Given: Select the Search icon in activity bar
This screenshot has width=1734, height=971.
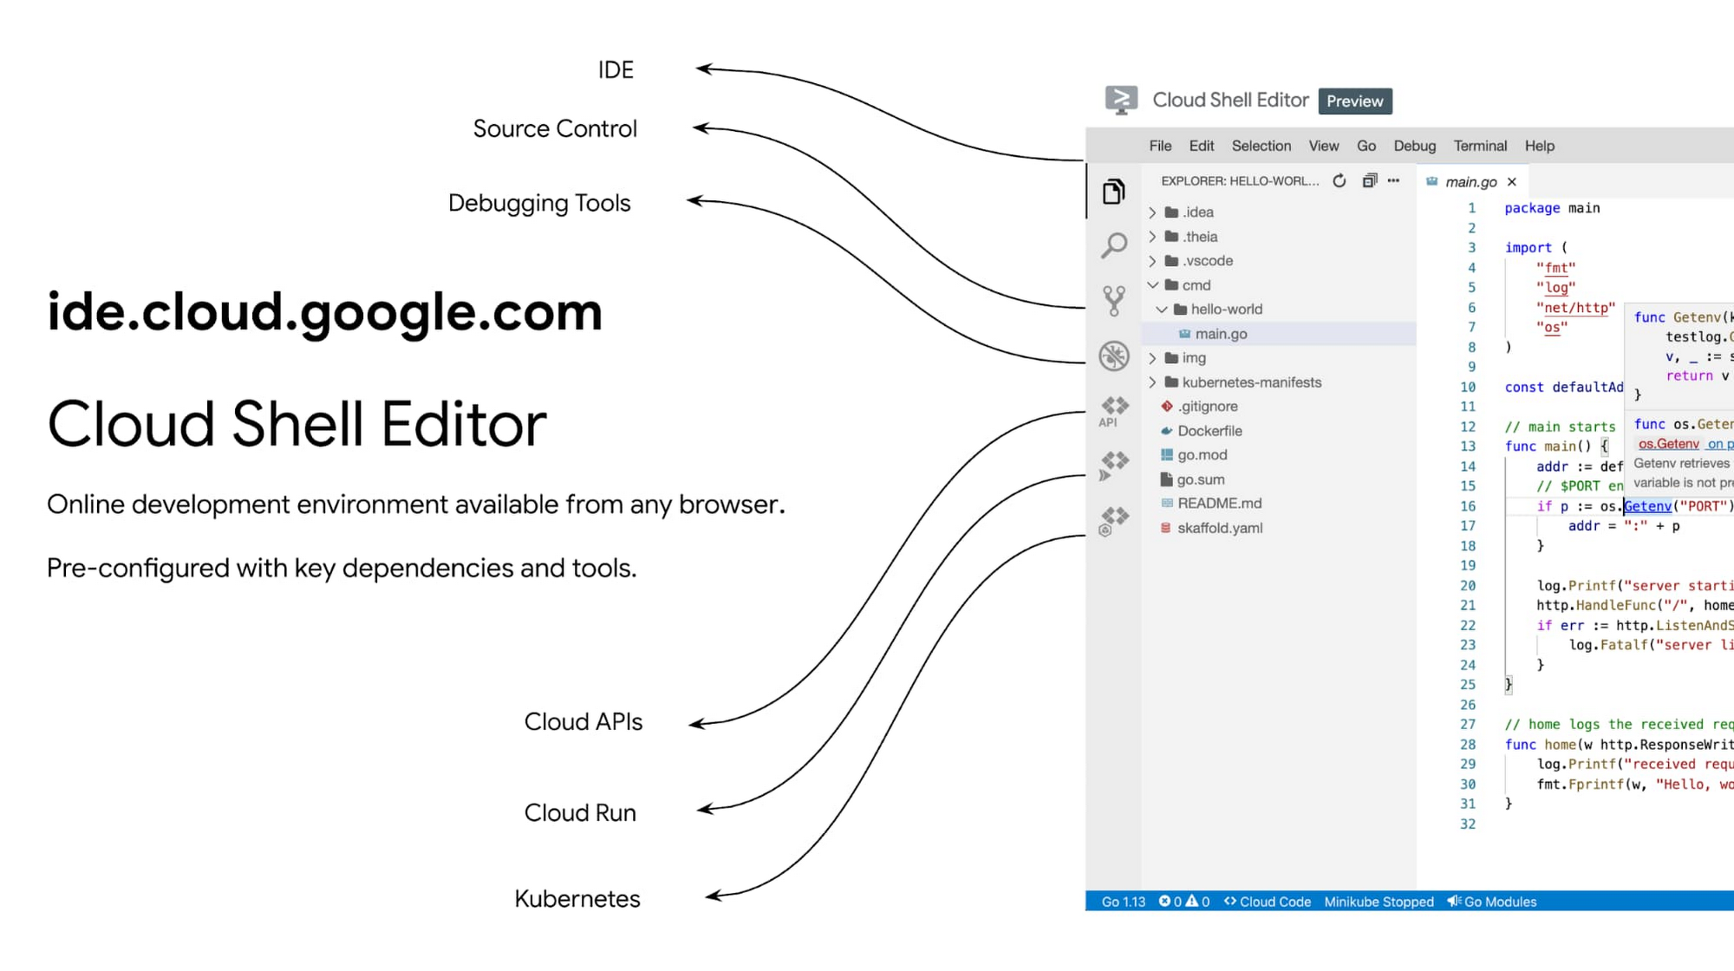Looking at the screenshot, I should tap(1113, 246).
